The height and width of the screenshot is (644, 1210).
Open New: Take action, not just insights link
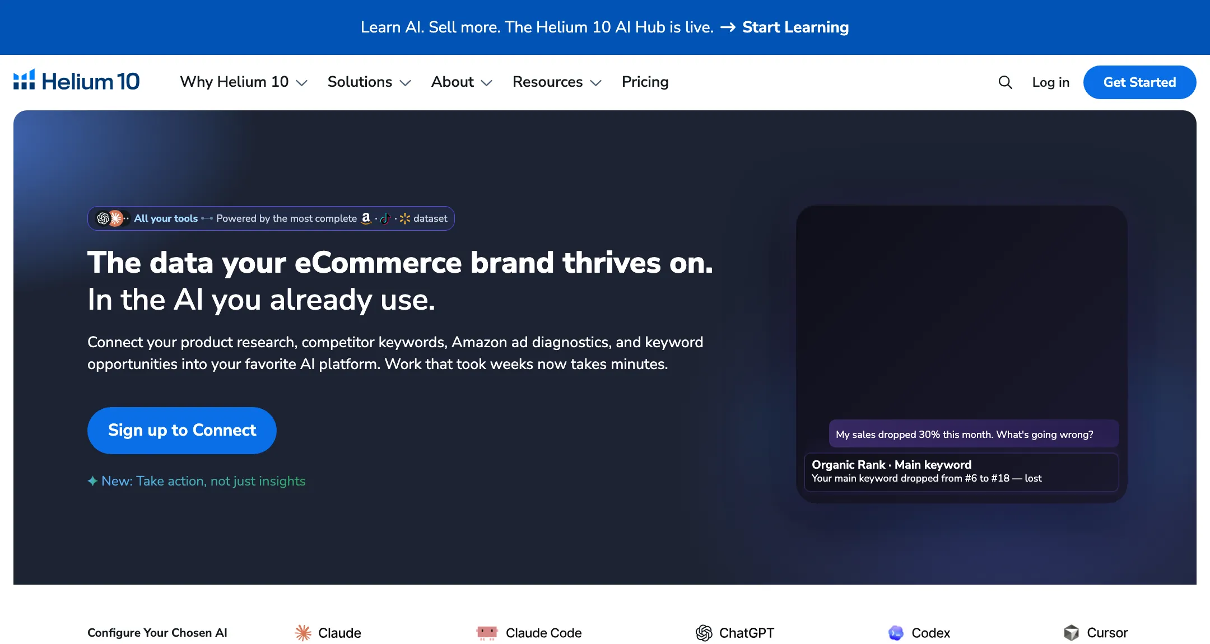(203, 481)
